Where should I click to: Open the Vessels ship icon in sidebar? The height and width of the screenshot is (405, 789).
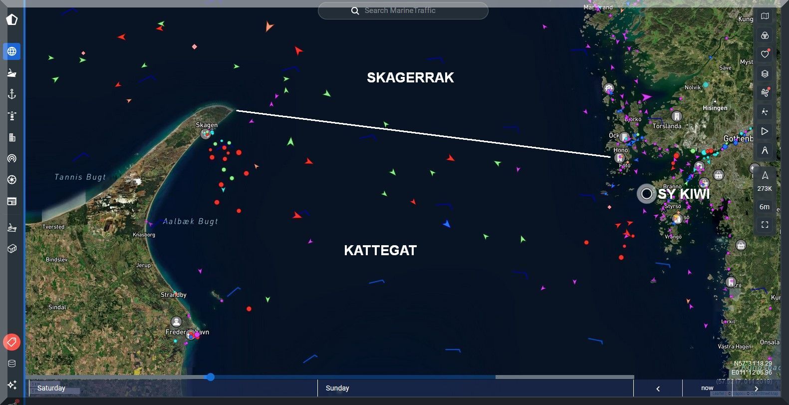click(x=12, y=73)
